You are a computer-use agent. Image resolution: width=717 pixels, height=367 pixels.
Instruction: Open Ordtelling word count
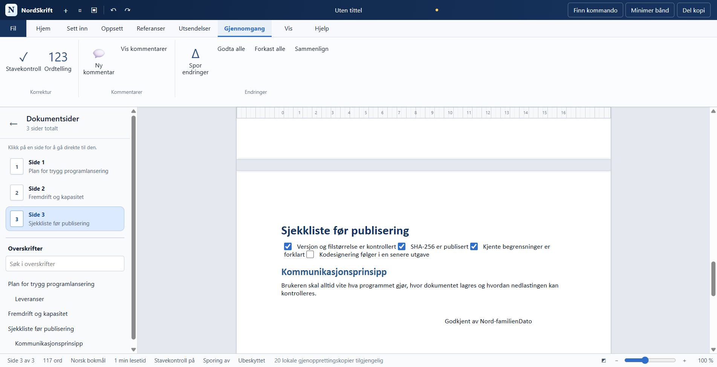58,62
